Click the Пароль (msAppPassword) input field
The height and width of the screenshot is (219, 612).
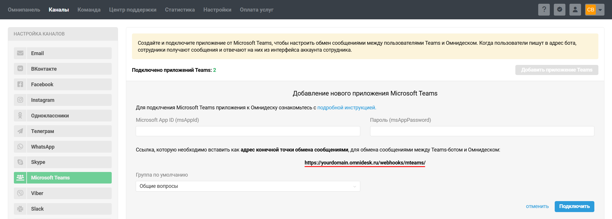click(x=482, y=131)
